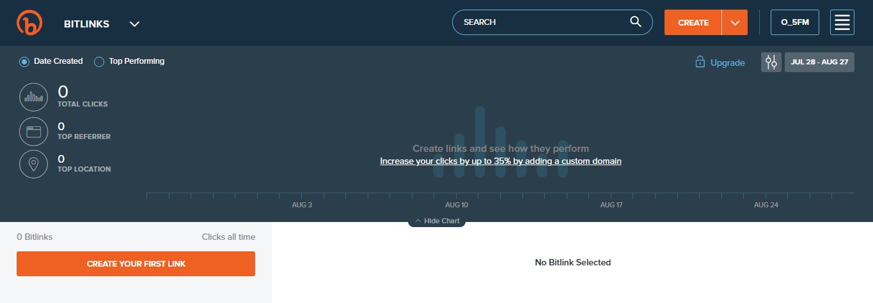This screenshot has width=873, height=303.
Task: Click the orange CREATE button
Action: 693,22
